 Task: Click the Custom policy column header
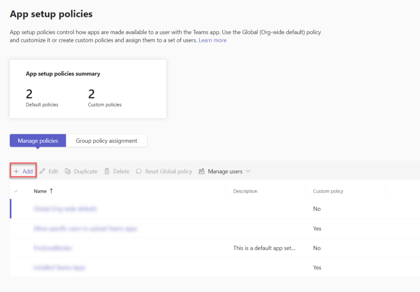[x=327, y=190]
